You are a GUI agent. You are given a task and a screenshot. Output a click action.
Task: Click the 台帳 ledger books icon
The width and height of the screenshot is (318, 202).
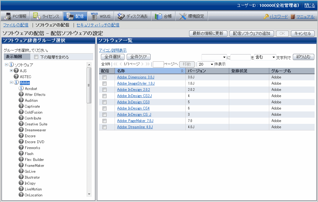(158, 16)
